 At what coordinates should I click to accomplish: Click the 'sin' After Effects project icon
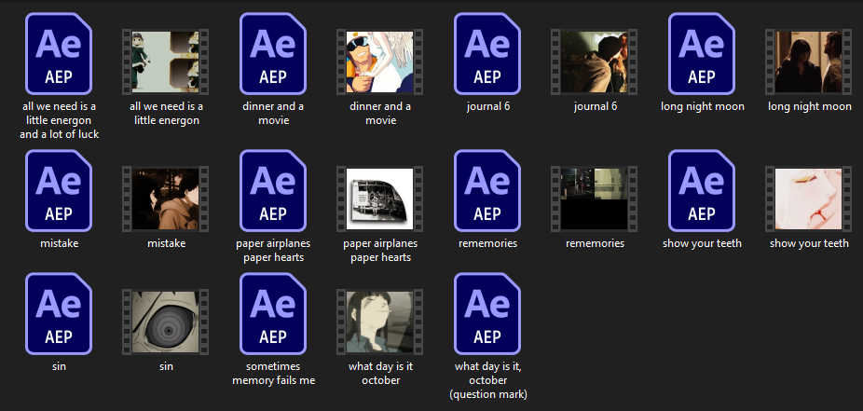point(59,314)
